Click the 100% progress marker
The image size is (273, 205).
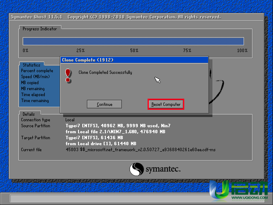tap(242, 50)
